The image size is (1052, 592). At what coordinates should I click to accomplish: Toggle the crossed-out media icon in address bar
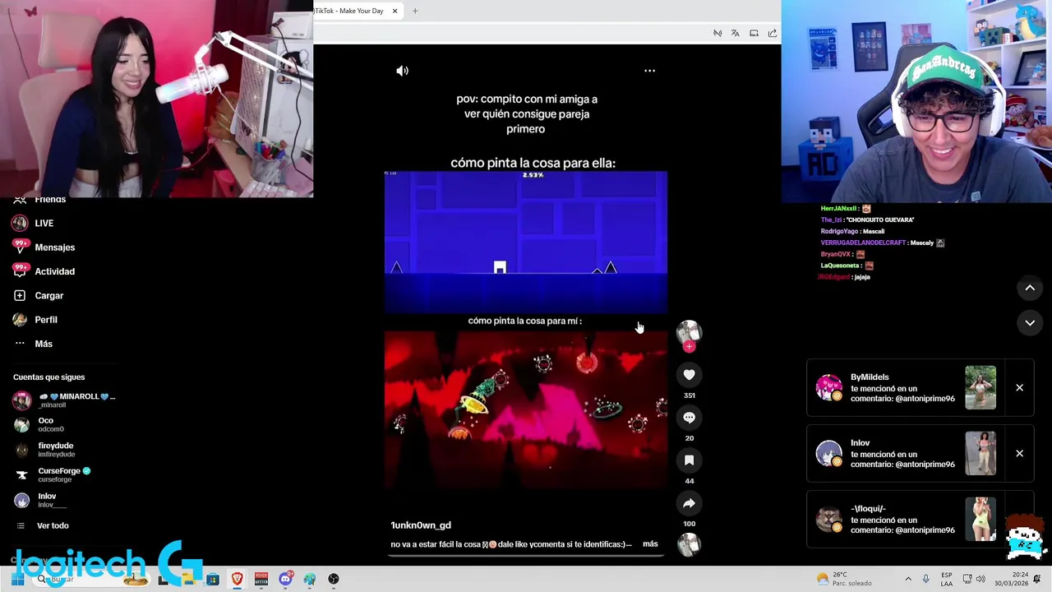coord(717,33)
